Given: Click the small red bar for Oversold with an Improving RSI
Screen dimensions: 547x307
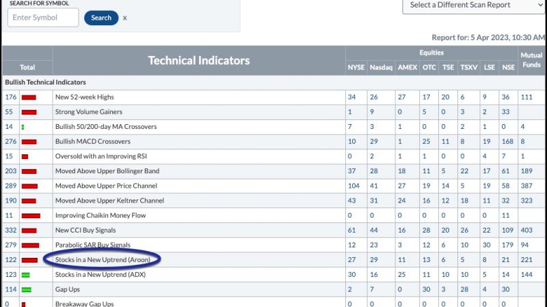Looking at the screenshot, I should click(25, 157).
